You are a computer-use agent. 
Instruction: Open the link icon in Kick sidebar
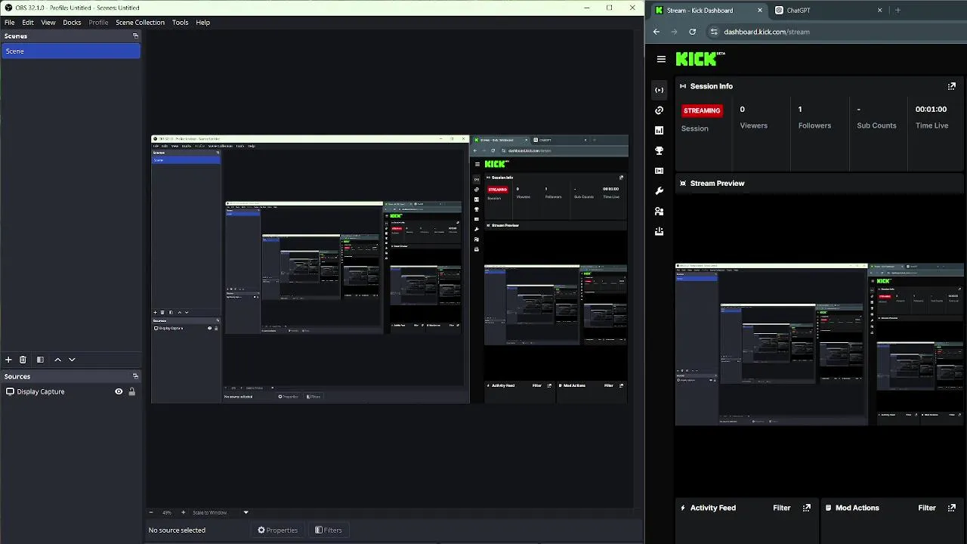[660, 110]
